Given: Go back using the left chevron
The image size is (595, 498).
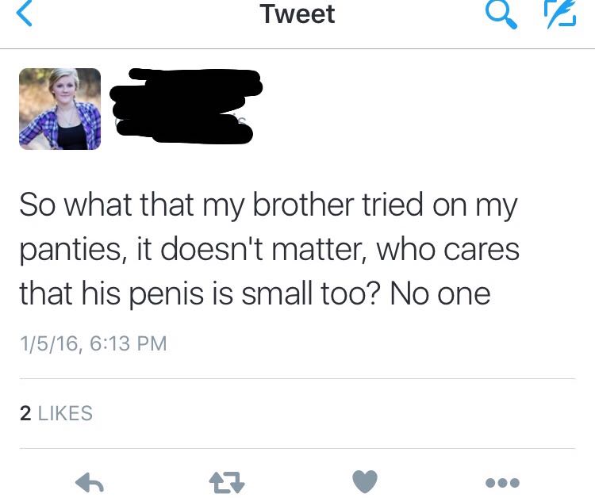Looking at the screenshot, I should tap(25, 15).
